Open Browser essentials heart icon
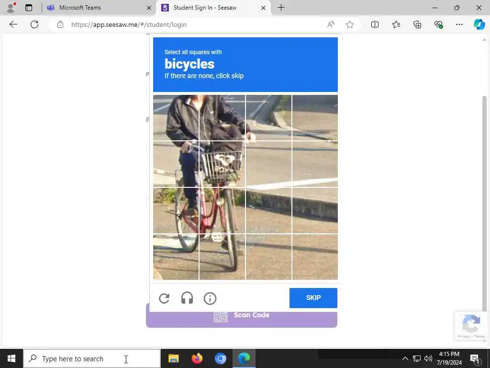Image resolution: width=490 pixels, height=368 pixels. pos(438,24)
